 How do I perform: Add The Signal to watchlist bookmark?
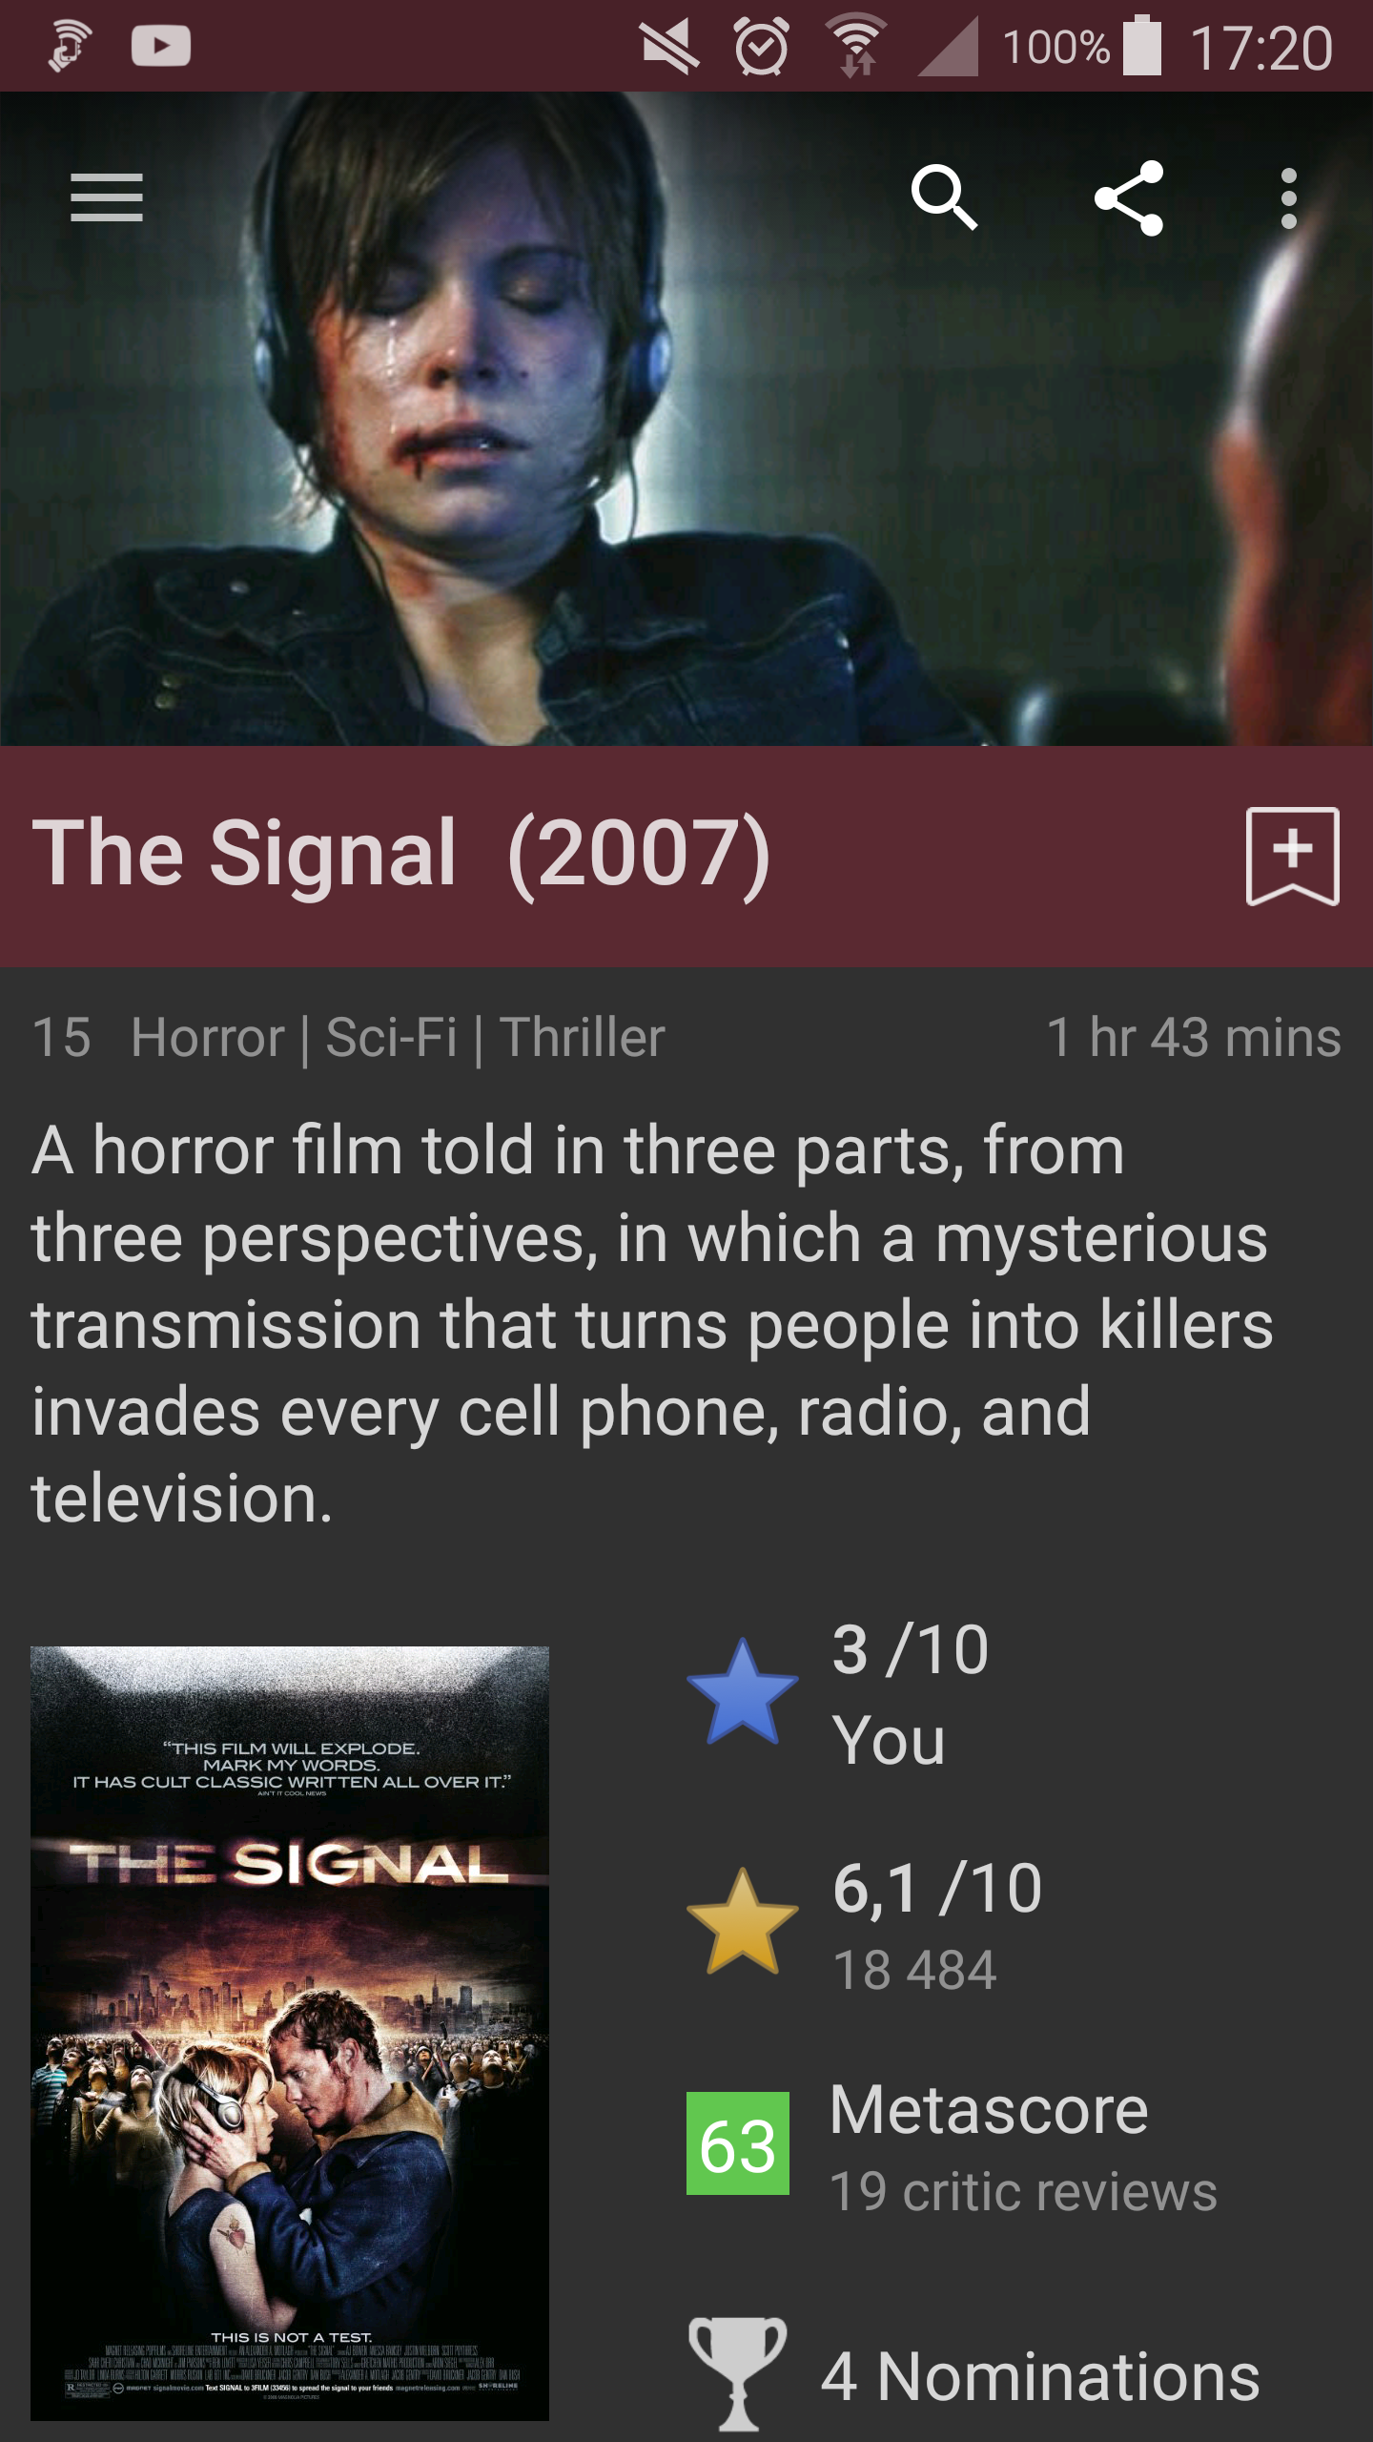point(1292,856)
